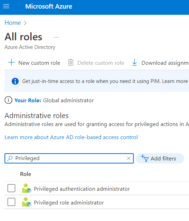Screen dimensions: 189x221
Task: Click the Privileged authentication administrator role icon
Action: 27,188
